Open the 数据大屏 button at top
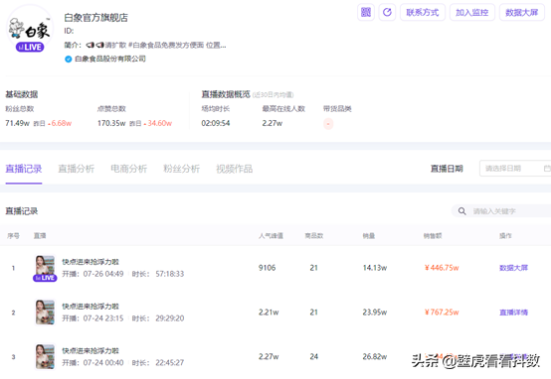 522,12
